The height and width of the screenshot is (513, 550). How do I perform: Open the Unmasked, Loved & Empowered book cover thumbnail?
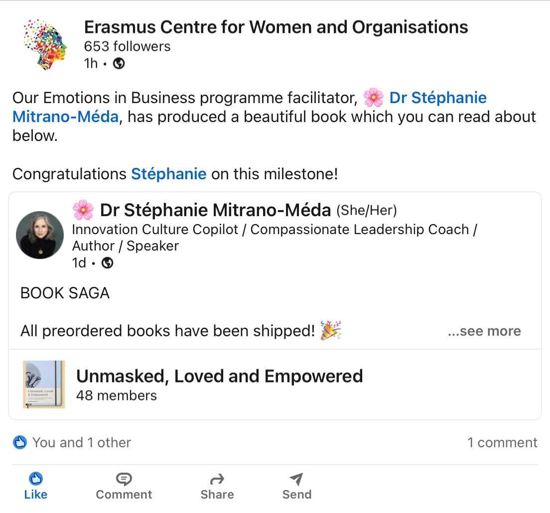[x=44, y=385]
